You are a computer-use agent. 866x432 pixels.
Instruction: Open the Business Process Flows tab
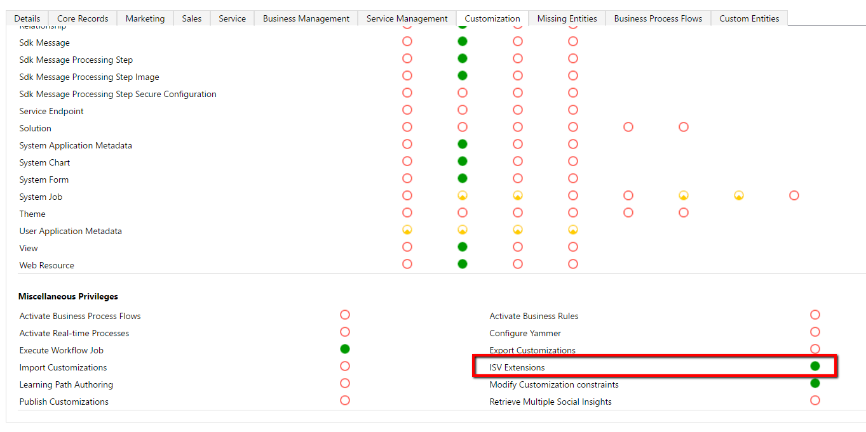point(658,18)
